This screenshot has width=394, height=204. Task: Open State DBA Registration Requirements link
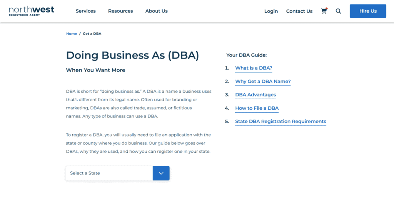(x=280, y=121)
